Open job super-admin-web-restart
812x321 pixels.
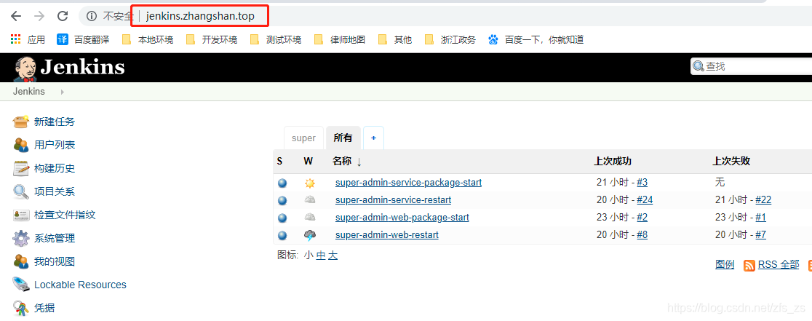pyautogui.click(x=387, y=235)
